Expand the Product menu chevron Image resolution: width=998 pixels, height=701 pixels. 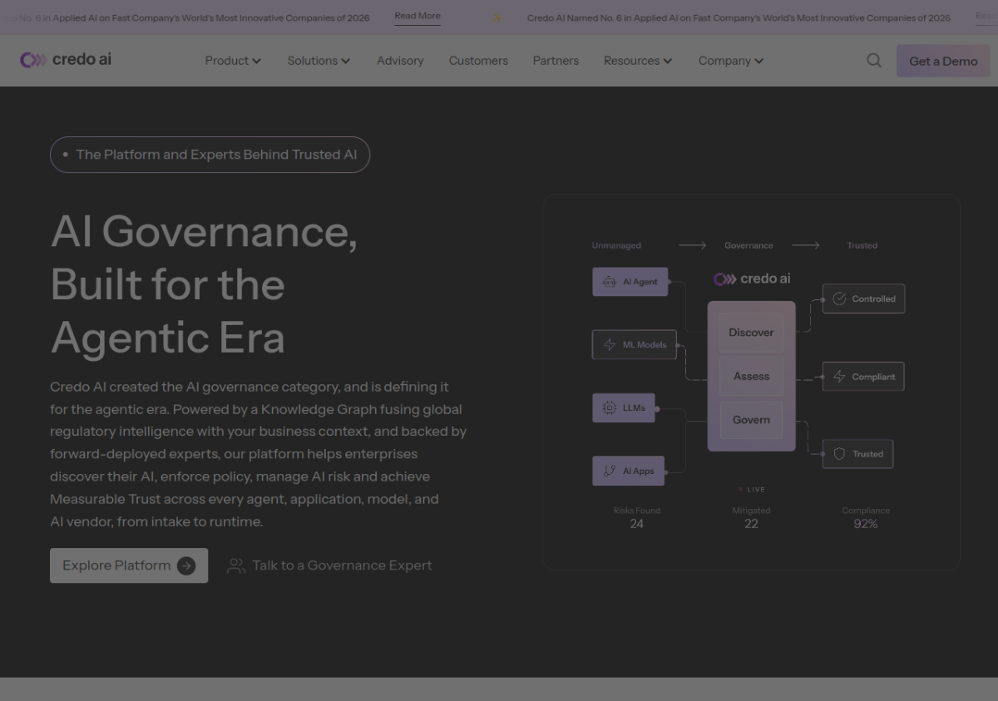click(256, 61)
